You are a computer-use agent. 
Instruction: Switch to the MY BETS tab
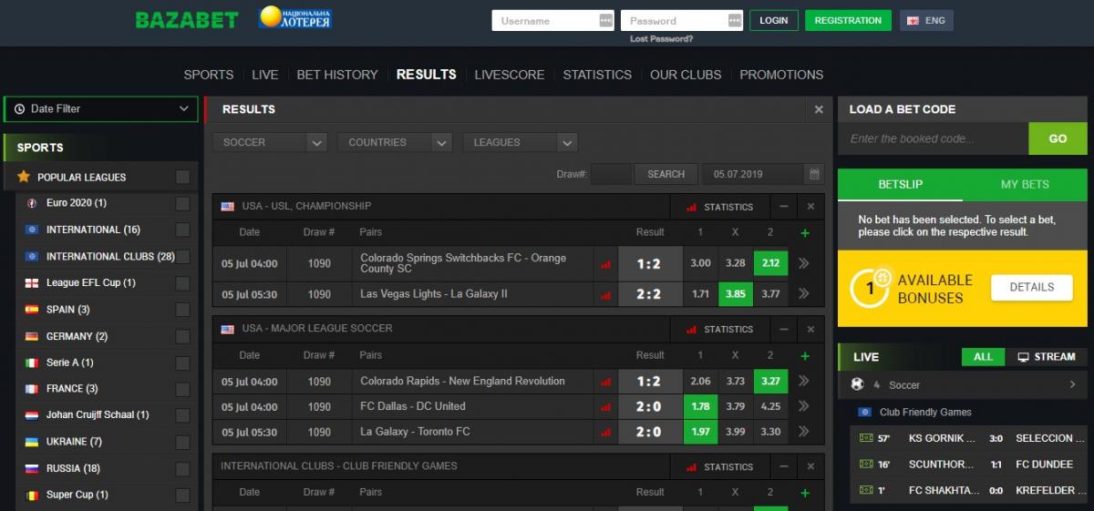[1025, 184]
